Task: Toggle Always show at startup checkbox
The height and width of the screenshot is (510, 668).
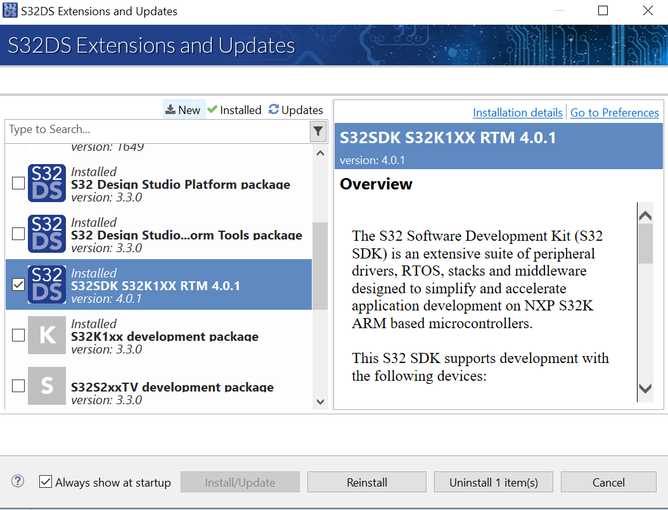Action: [46, 482]
